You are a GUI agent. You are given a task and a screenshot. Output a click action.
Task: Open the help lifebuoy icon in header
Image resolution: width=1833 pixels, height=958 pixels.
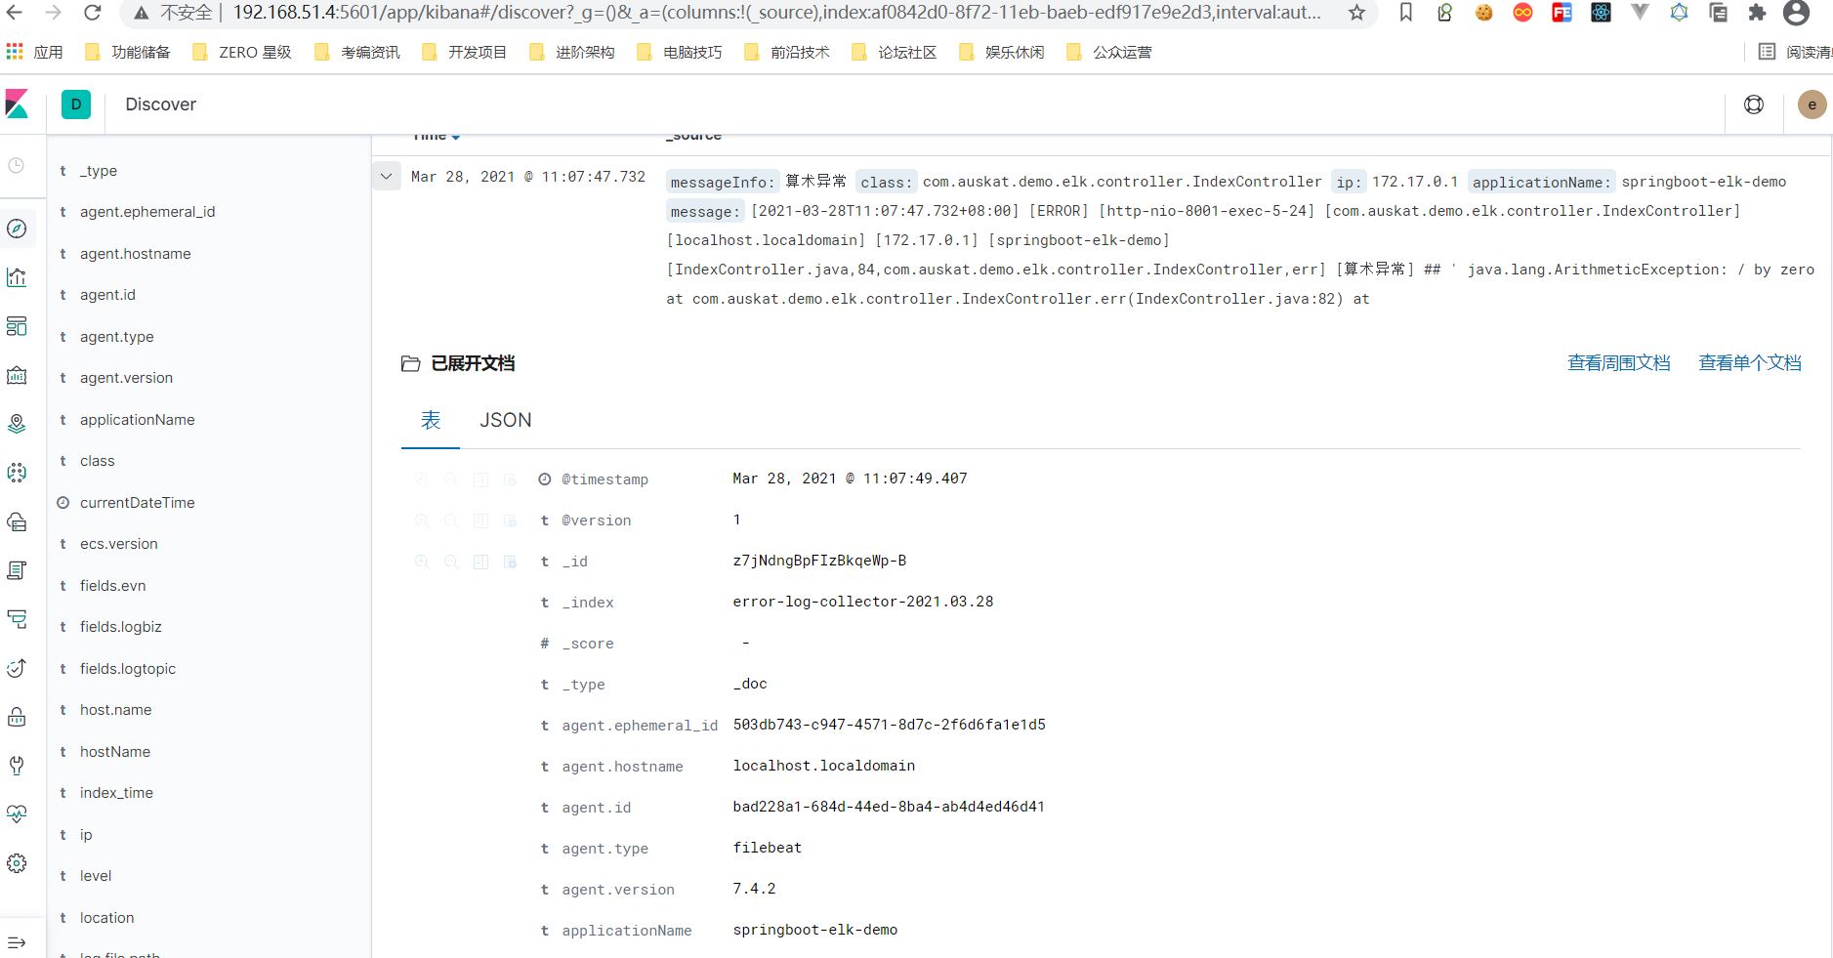click(x=1754, y=104)
